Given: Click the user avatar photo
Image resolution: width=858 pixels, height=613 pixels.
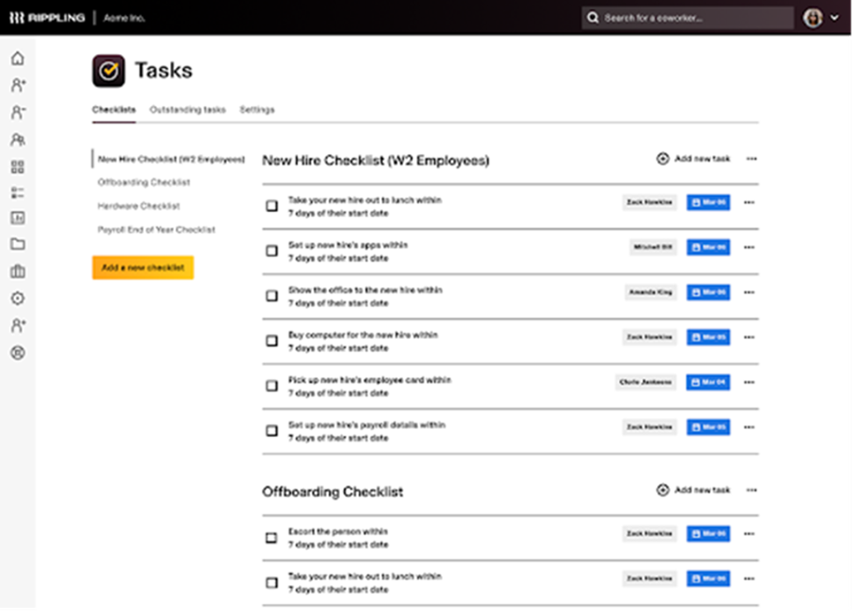Looking at the screenshot, I should pos(813,18).
